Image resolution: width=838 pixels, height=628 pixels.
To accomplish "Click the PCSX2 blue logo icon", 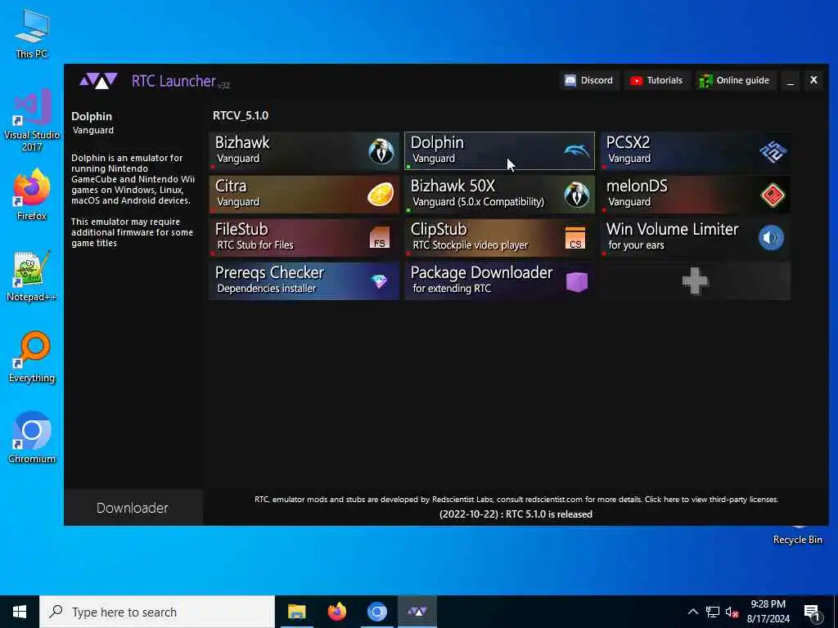I will coord(773,151).
